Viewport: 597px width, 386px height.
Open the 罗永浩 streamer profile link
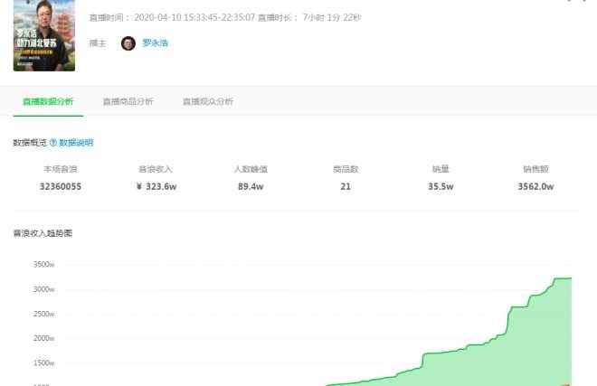click(x=155, y=43)
